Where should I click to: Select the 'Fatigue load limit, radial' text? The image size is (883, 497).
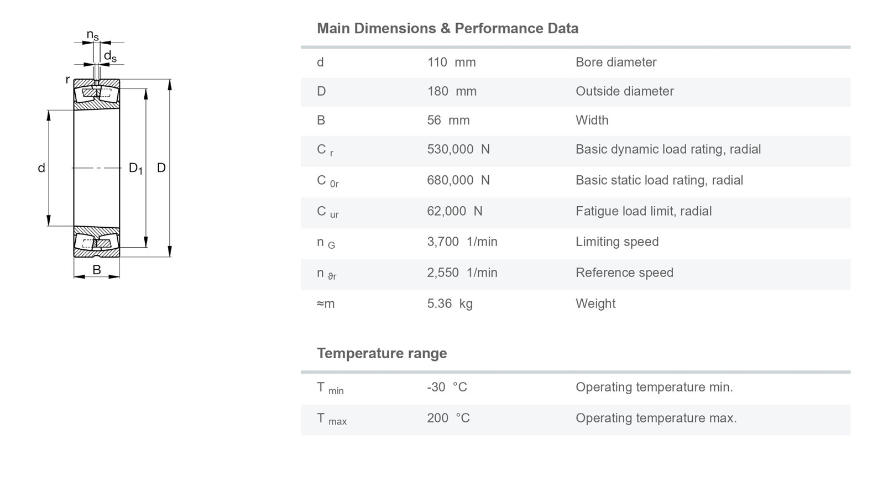click(x=643, y=211)
